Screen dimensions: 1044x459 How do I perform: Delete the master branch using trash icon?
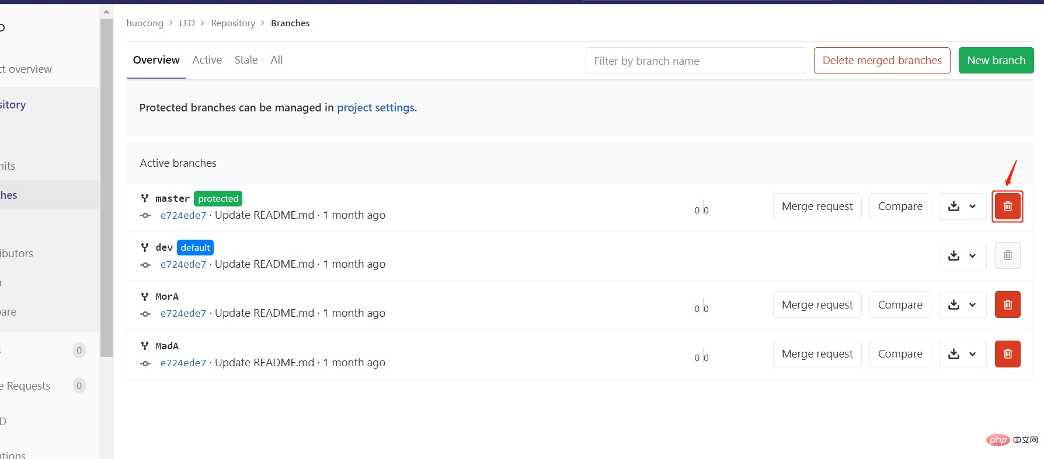(x=1007, y=206)
